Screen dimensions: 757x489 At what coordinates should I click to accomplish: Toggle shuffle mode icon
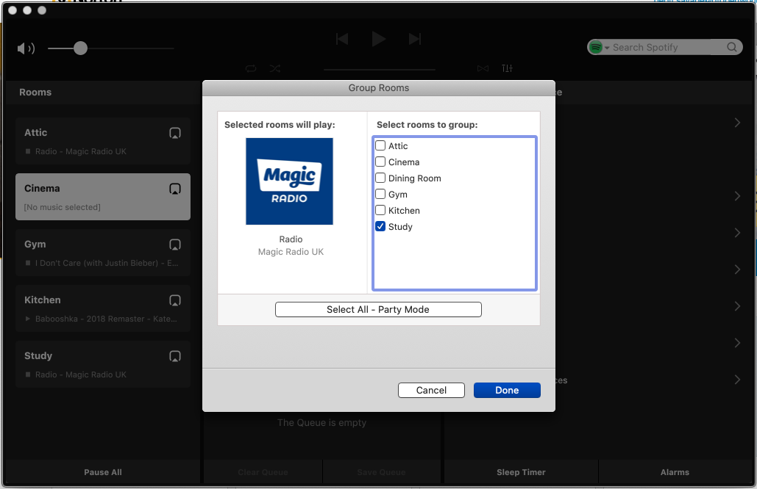[274, 68]
